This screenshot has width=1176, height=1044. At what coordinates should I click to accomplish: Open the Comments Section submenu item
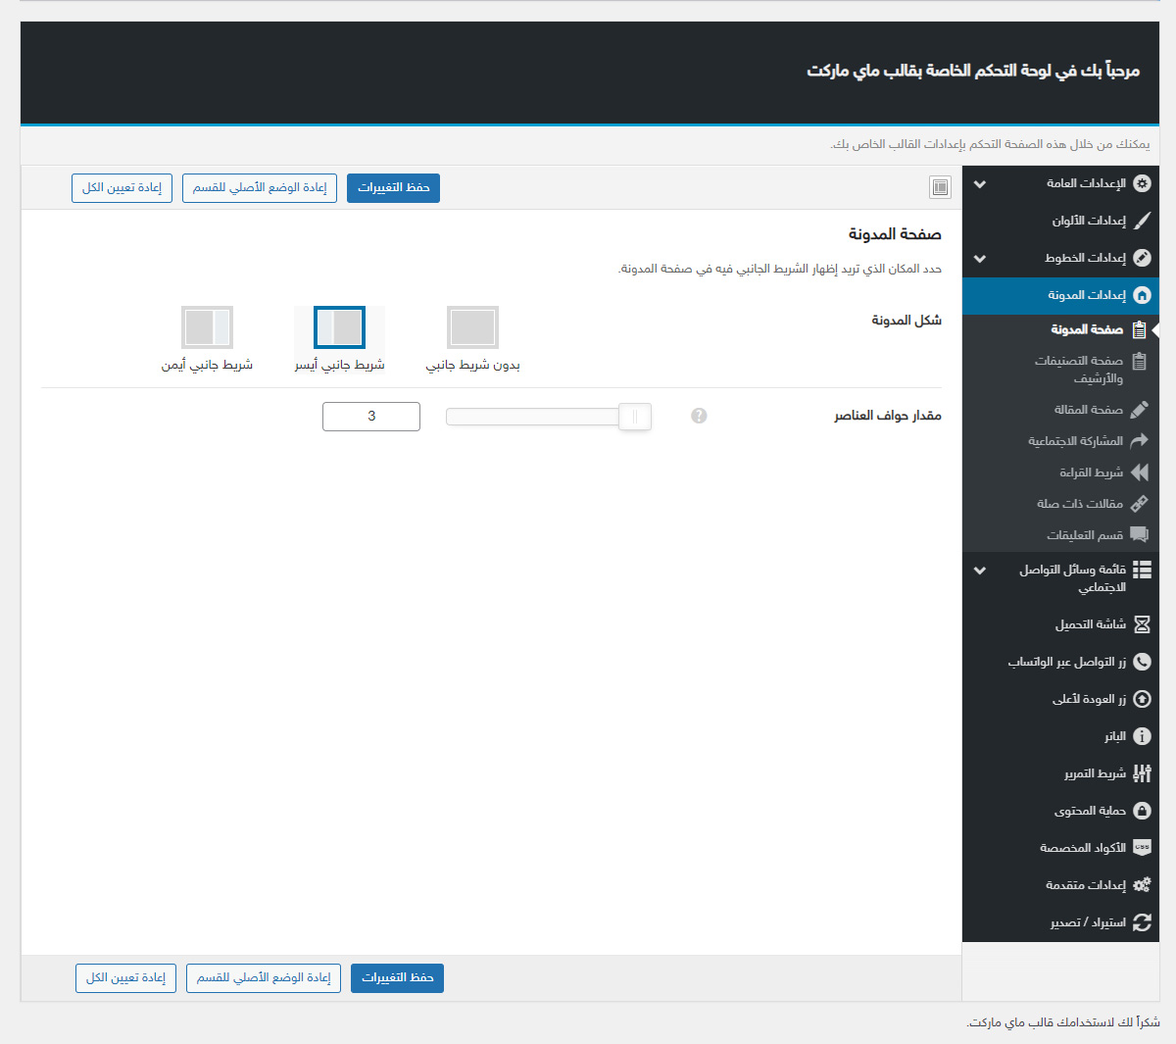tap(1084, 535)
